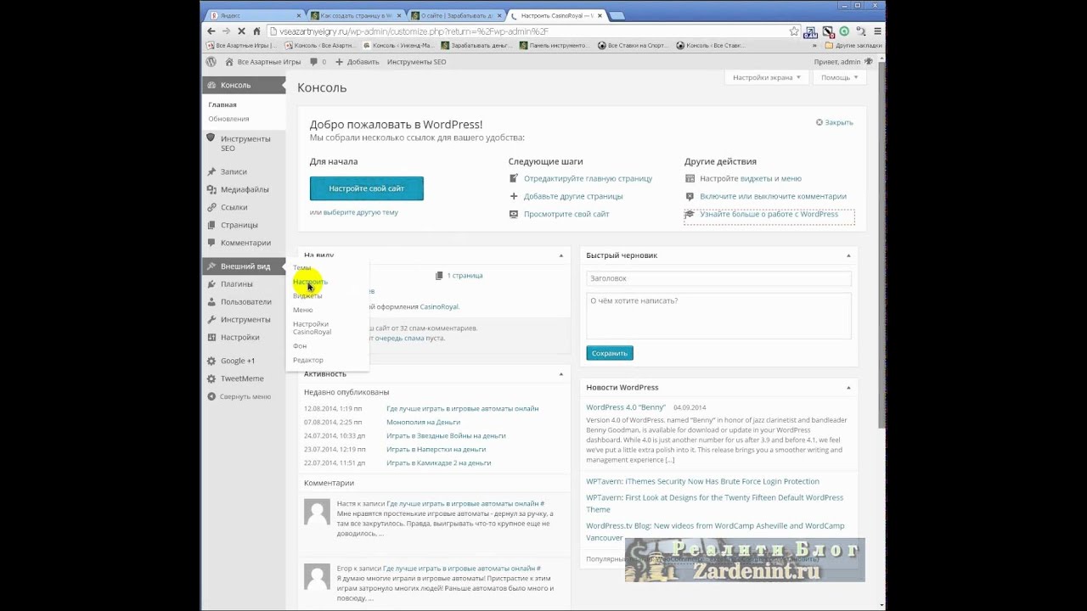Image resolution: width=1087 pixels, height=611 pixels.
Task: Select Темы in the Внешний вид flyout
Action: coord(301,267)
